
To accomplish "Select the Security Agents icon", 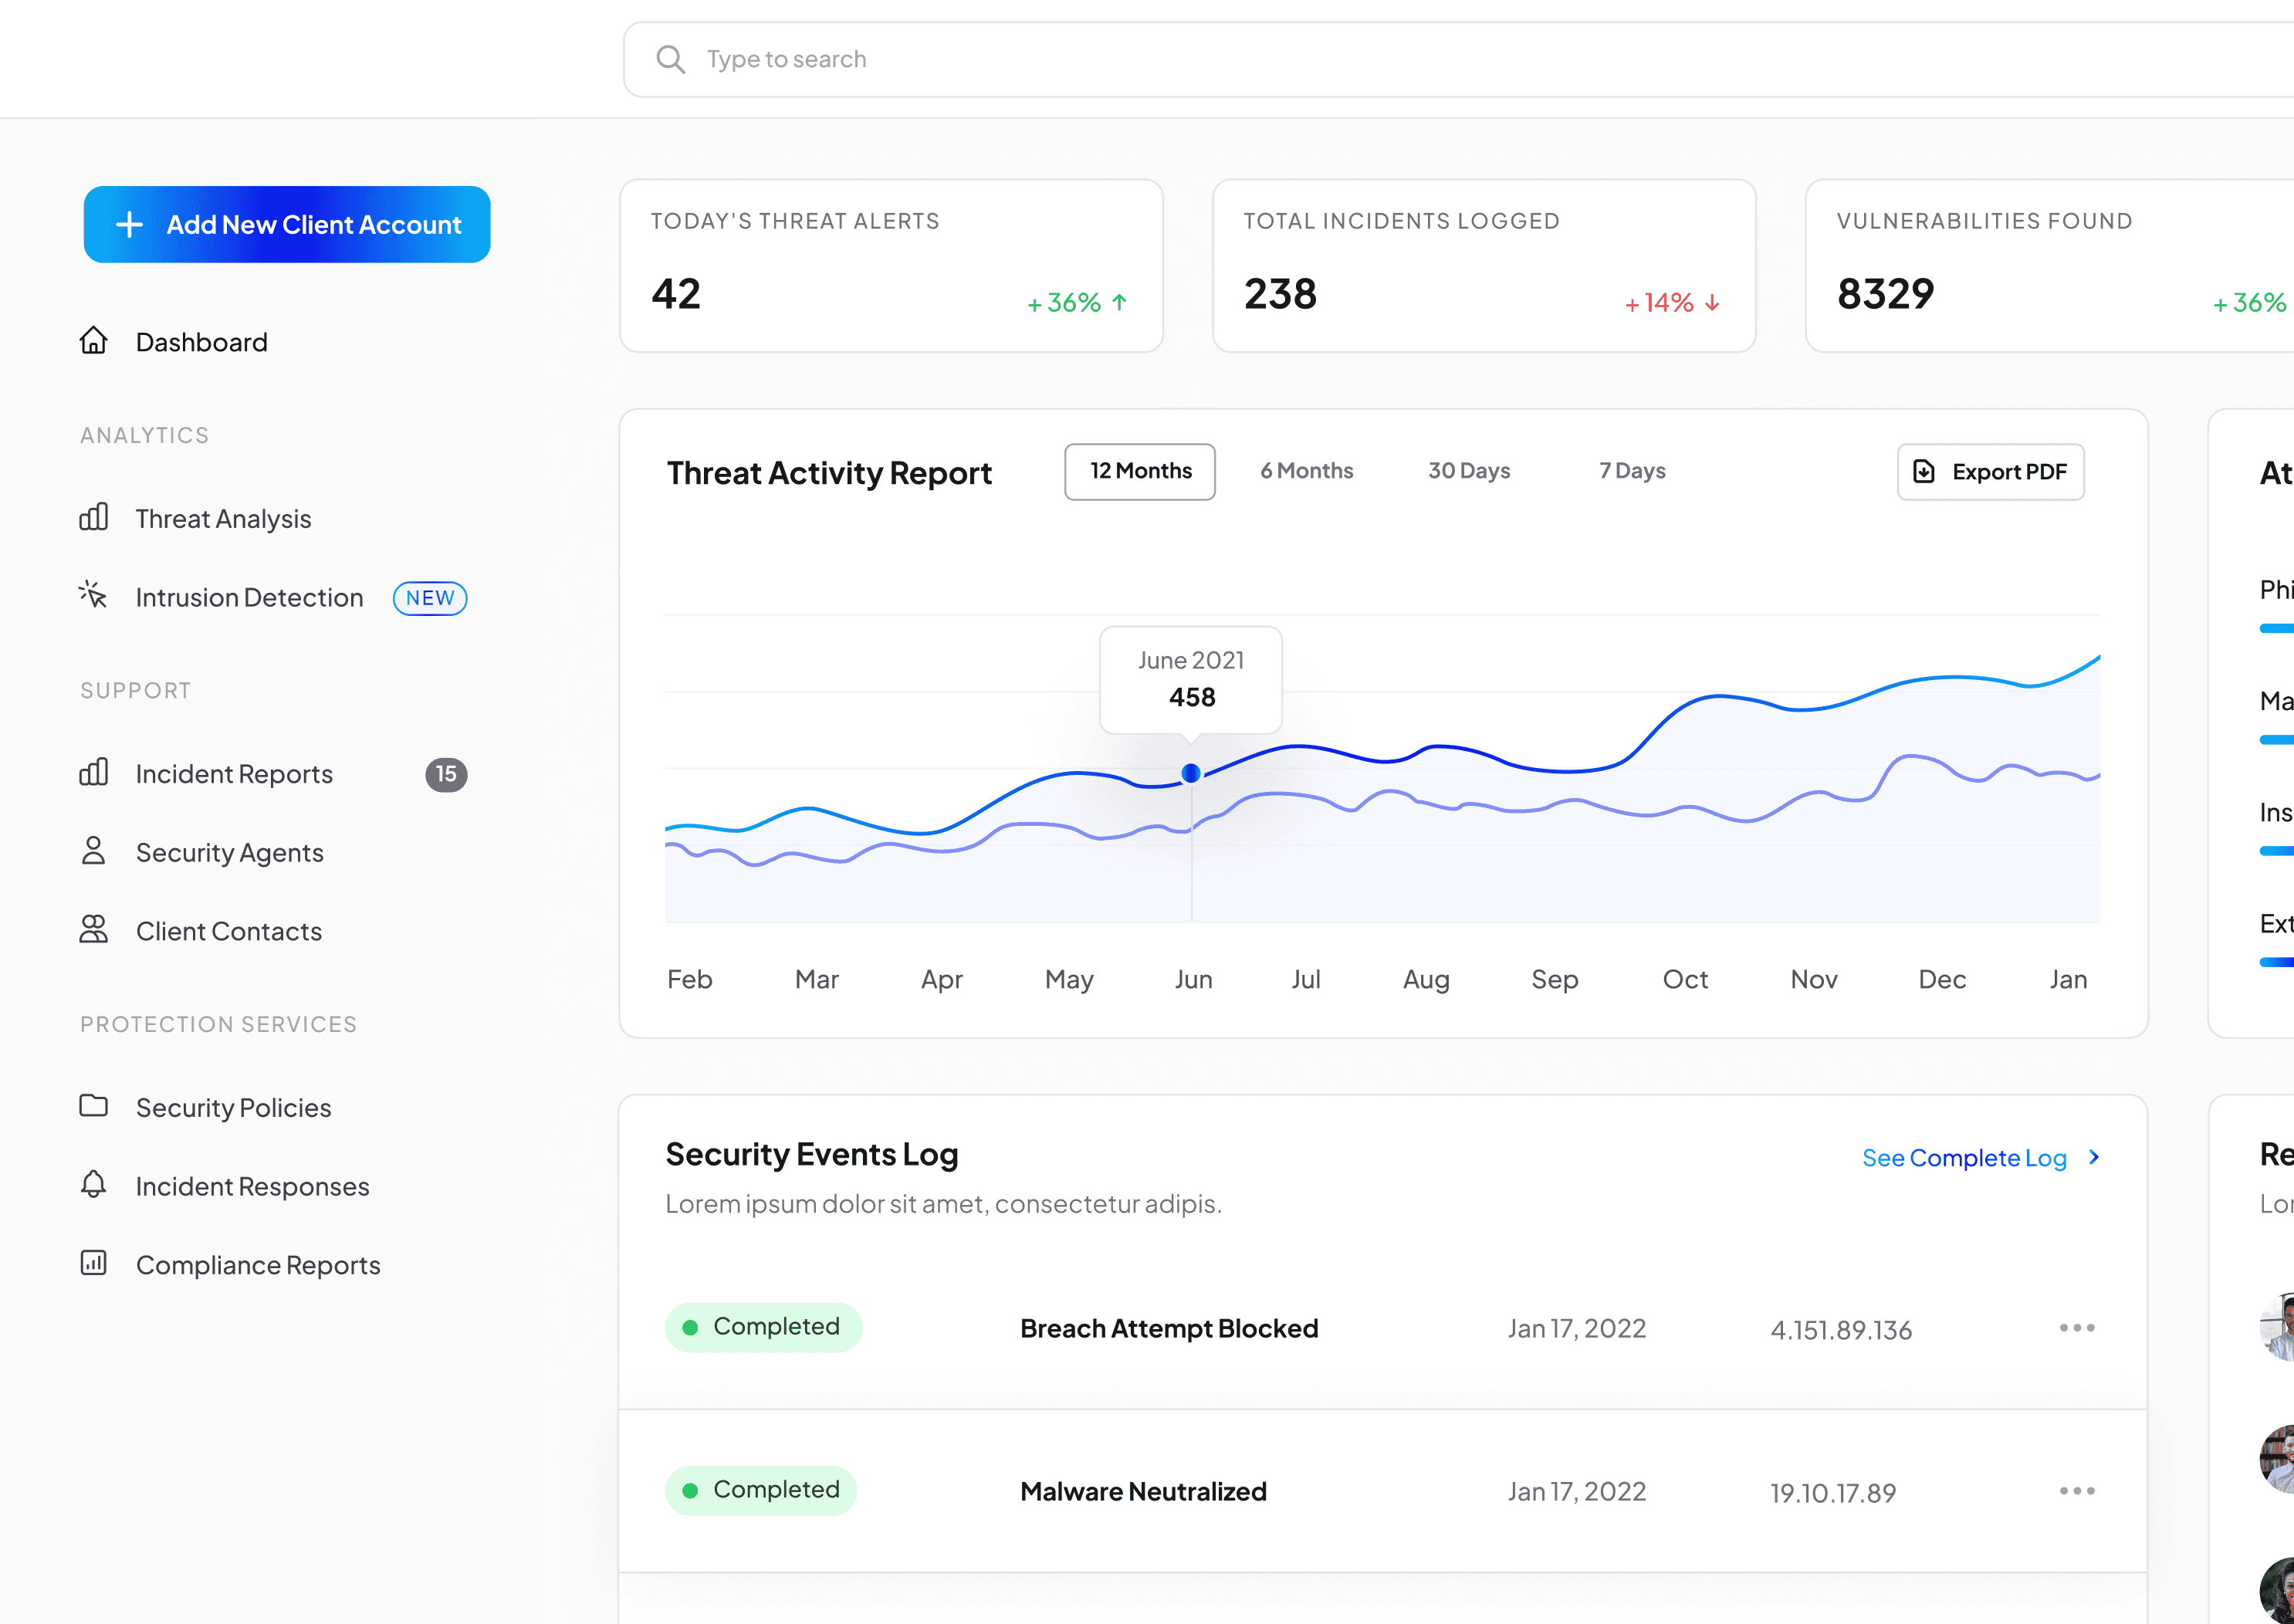I will [95, 851].
